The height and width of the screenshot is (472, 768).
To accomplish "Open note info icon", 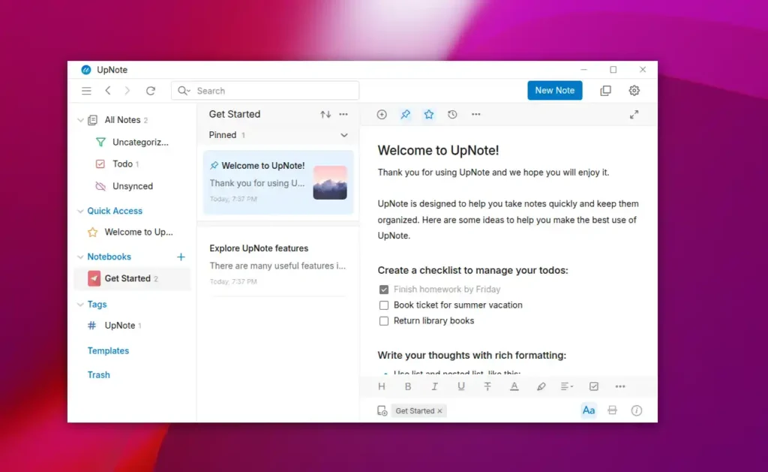I will [x=636, y=410].
